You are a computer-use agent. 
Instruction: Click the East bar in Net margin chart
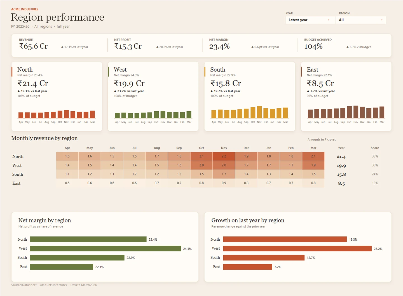[62, 267]
